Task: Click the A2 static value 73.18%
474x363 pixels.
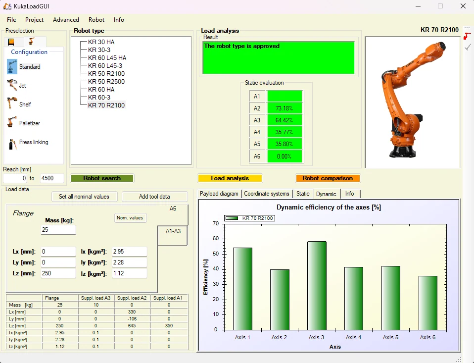Action: pyautogui.click(x=284, y=108)
